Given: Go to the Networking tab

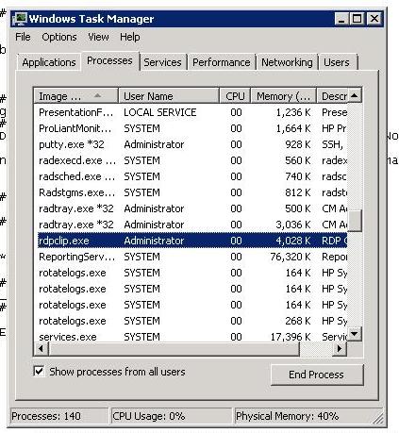Looking at the screenshot, I should 287,62.
